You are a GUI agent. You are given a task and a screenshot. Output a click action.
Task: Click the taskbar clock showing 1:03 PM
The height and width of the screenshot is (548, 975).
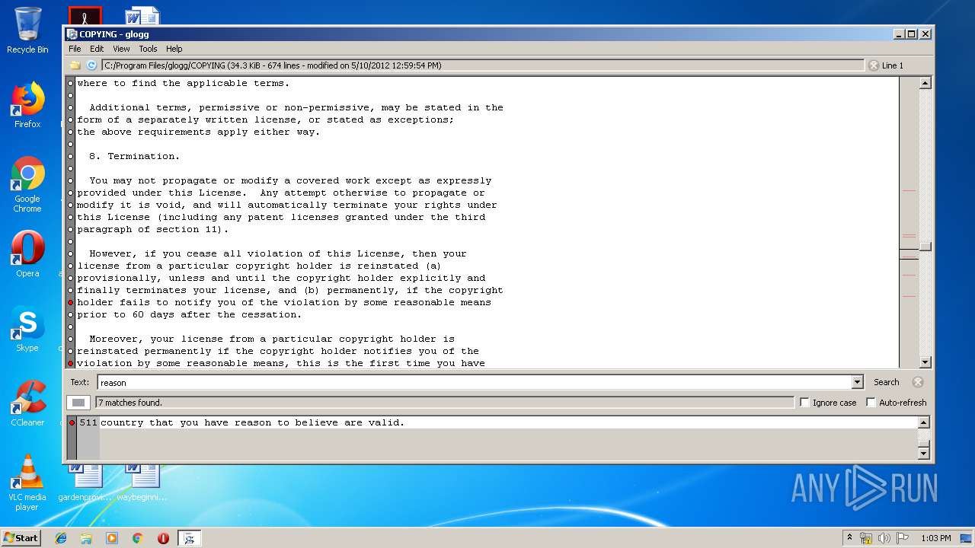tap(935, 538)
